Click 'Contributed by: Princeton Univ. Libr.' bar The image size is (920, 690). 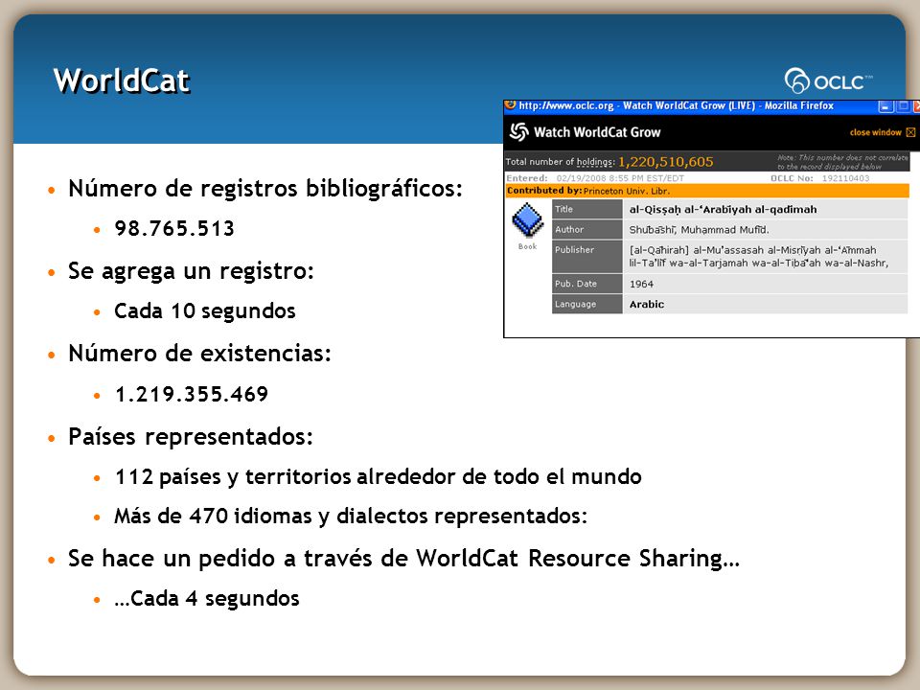coord(707,191)
